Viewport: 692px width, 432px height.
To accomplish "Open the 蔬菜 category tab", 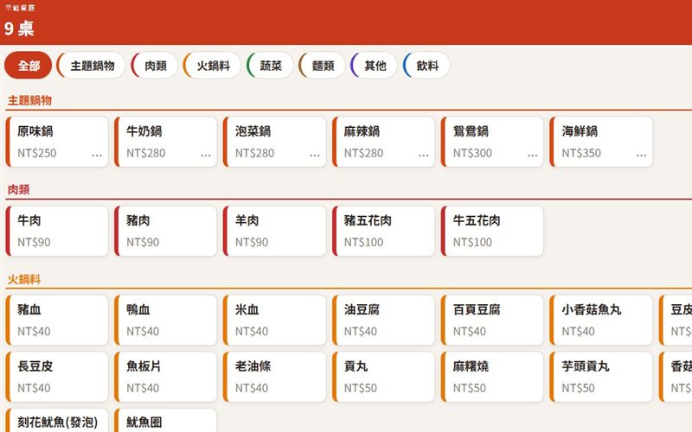I will pos(270,66).
